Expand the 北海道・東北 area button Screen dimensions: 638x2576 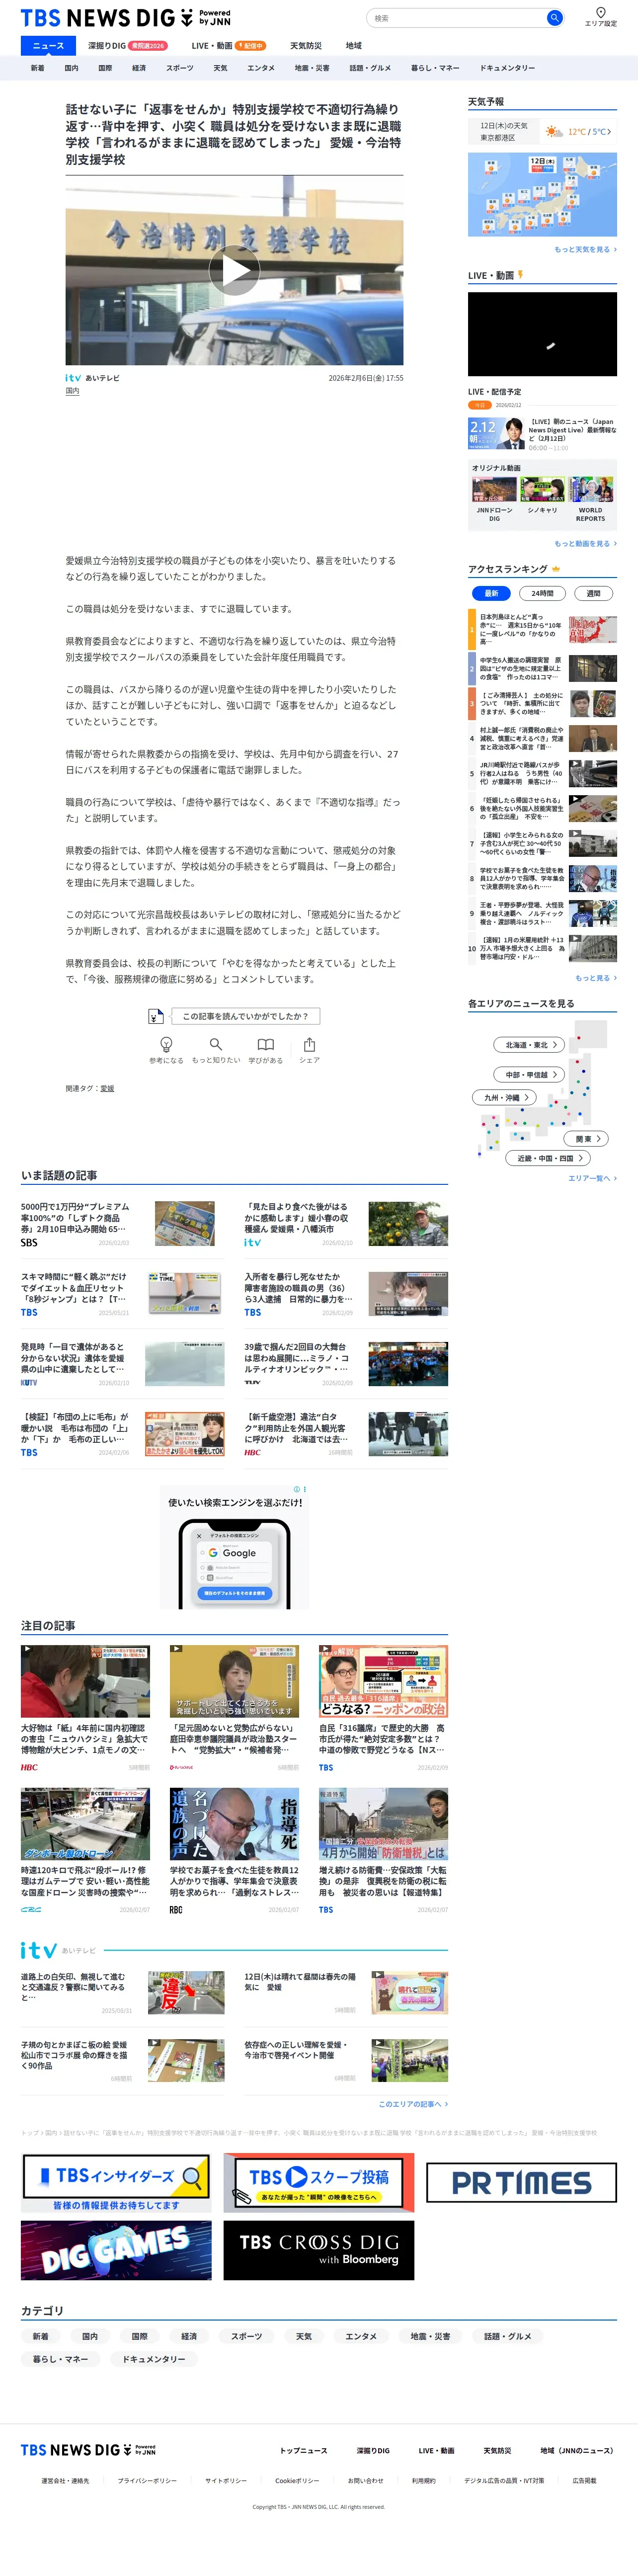tap(530, 1045)
